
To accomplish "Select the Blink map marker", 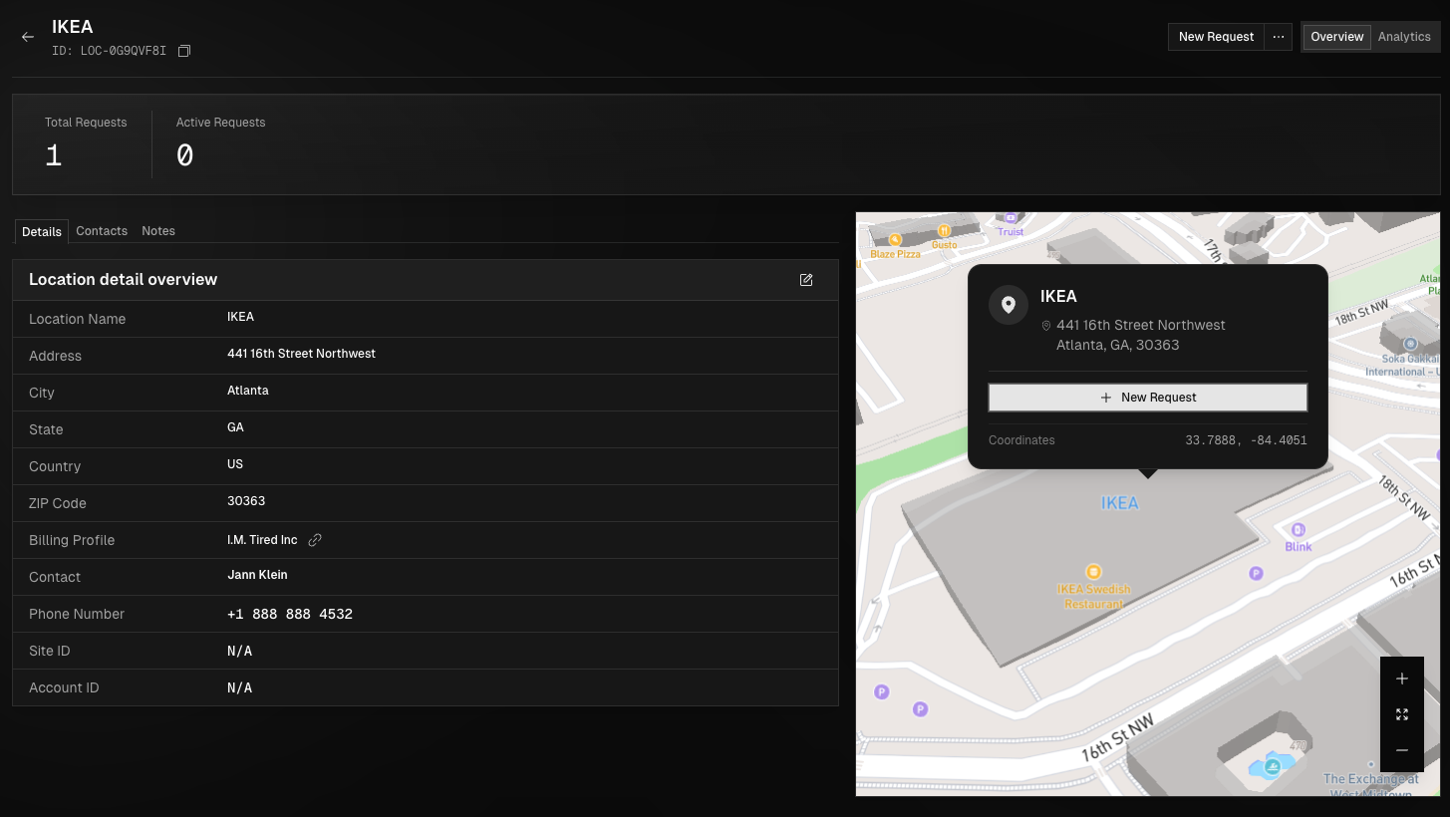I will tap(1298, 530).
